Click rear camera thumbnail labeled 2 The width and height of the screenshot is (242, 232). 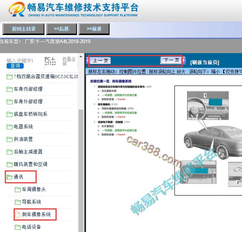pos(235,174)
